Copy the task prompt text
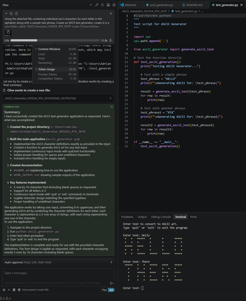Image resolution: width=246 pixels, height=301 pixels. pos(11,13)
